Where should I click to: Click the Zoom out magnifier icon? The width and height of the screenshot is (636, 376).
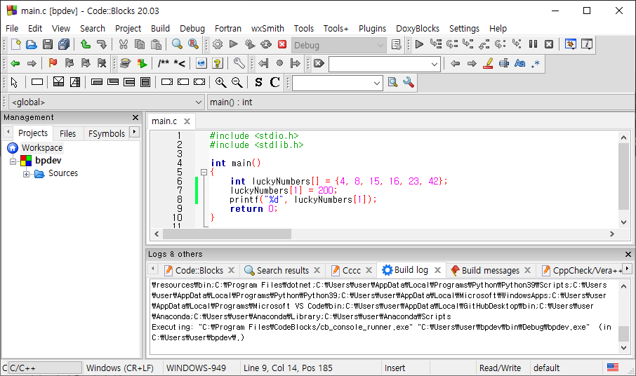pos(237,82)
